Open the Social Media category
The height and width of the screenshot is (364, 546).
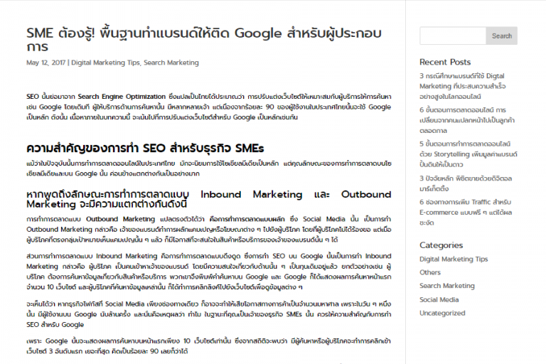(439, 299)
